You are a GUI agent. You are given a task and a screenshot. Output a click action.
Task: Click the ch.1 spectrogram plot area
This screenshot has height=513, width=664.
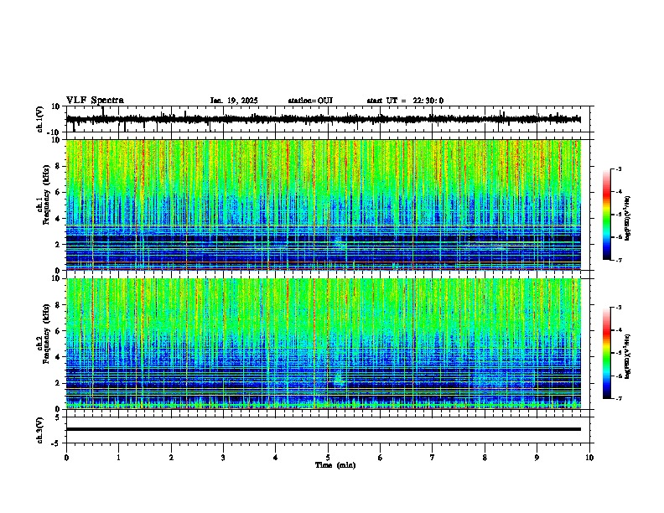pyautogui.click(x=324, y=205)
